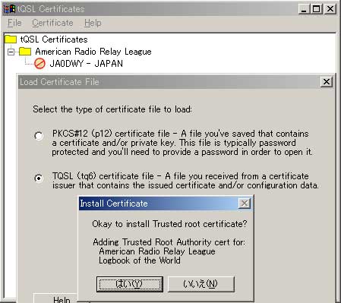Choose the PKCS#12 (p12) certificate file option
341x303 pixels.
click(39, 136)
